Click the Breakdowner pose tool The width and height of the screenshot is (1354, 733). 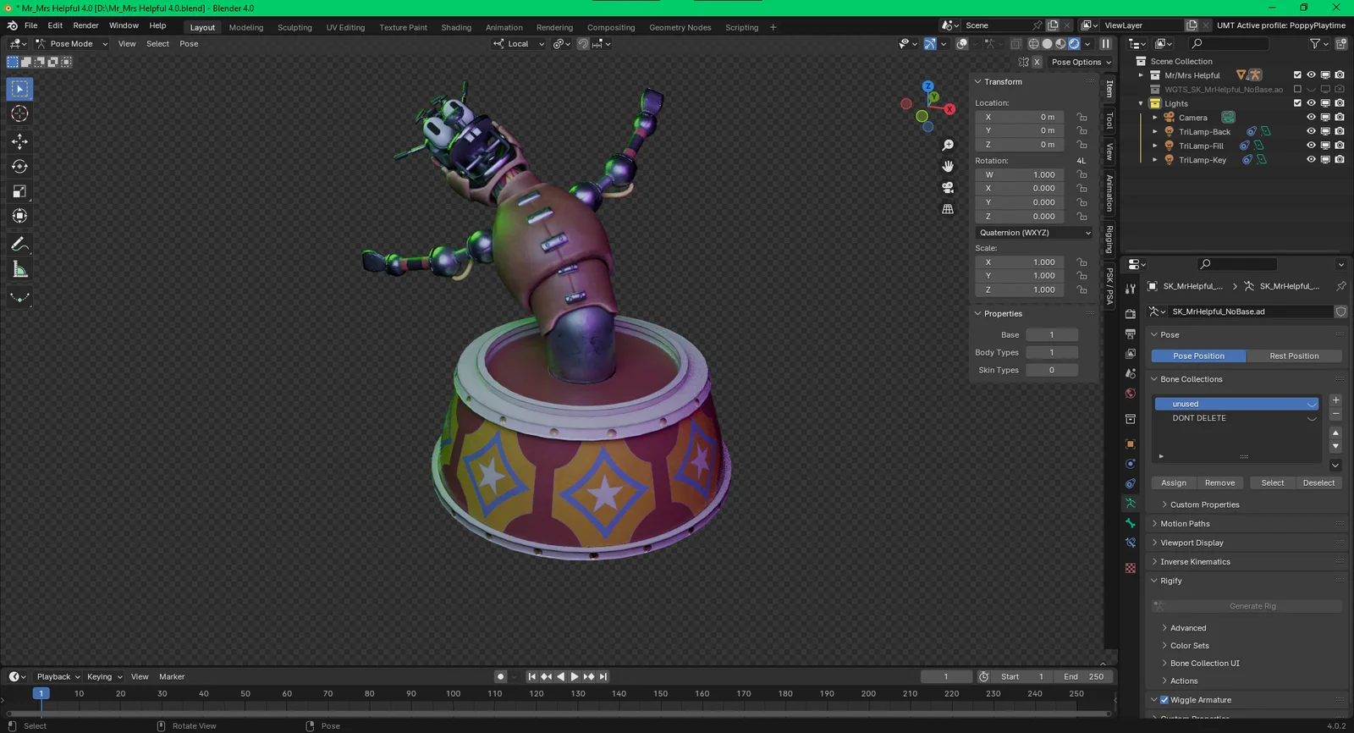pos(19,297)
